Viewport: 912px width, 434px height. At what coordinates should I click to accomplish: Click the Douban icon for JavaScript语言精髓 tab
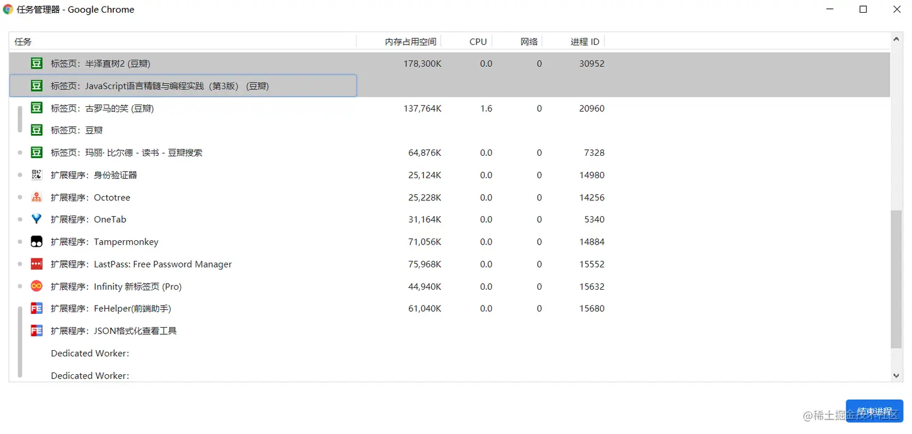pyautogui.click(x=37, y=86)
